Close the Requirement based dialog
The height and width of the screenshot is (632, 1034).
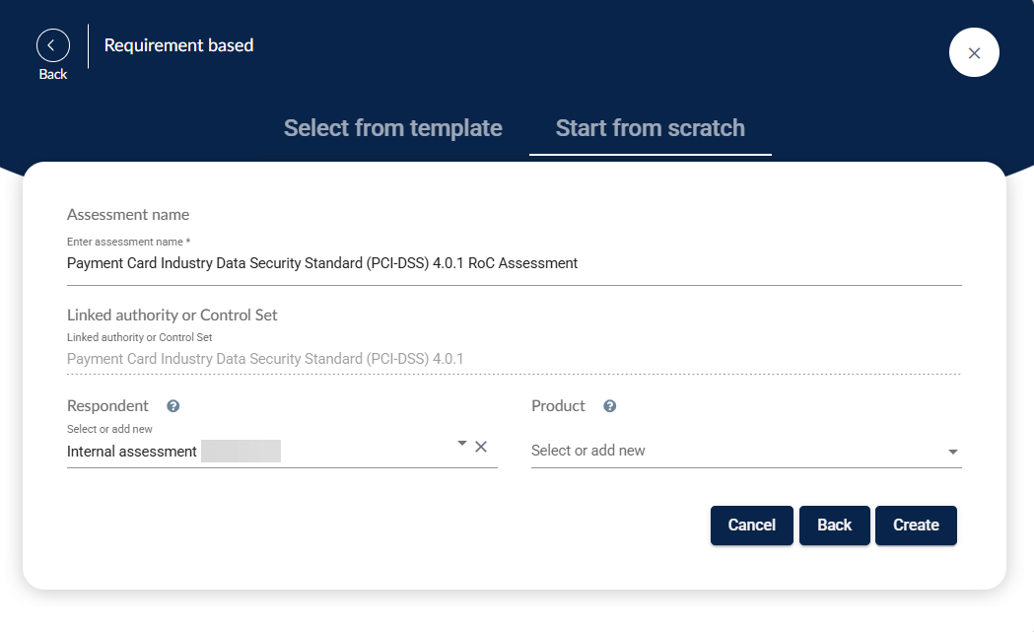(974, 53)
